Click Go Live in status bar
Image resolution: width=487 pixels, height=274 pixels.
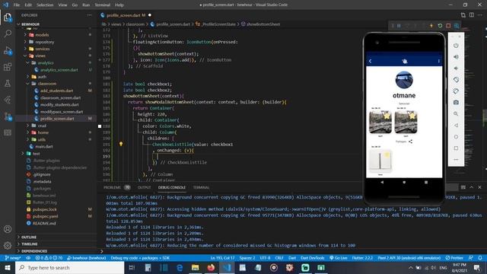(339, 258)
